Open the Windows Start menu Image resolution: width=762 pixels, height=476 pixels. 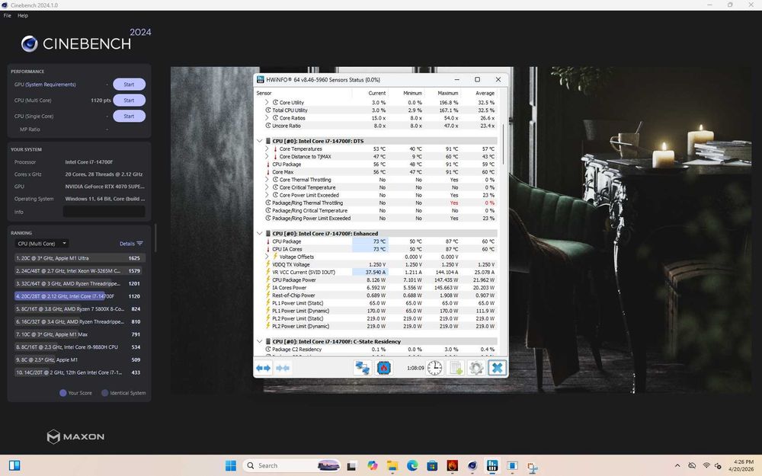231,465
